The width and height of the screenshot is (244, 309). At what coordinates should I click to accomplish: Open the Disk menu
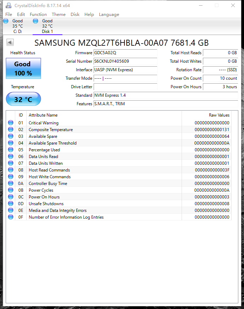75,15
